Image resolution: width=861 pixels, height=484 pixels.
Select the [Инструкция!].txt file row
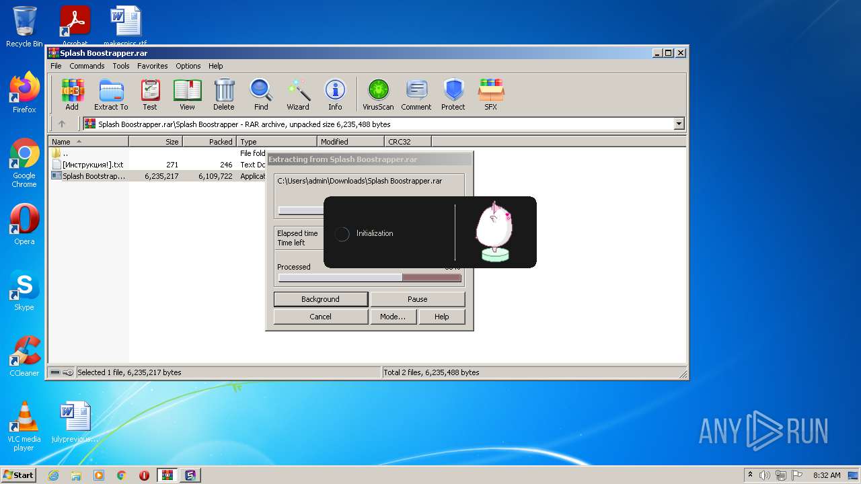158,165
